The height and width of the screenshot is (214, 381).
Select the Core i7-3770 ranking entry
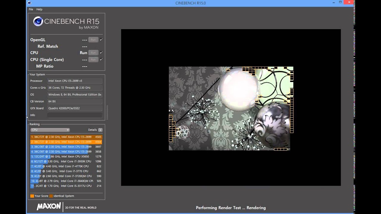tap(66, 171)
